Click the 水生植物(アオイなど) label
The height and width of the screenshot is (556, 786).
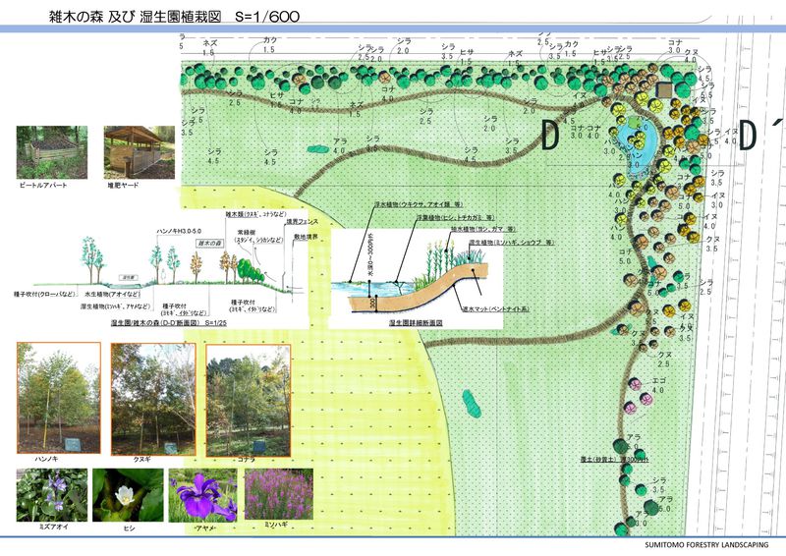pos(112,295)
